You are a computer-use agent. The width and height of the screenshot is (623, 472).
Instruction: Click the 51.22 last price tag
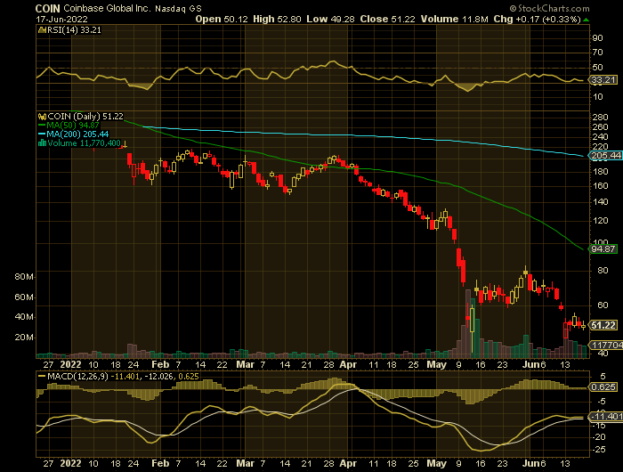(x=604, y=325)
